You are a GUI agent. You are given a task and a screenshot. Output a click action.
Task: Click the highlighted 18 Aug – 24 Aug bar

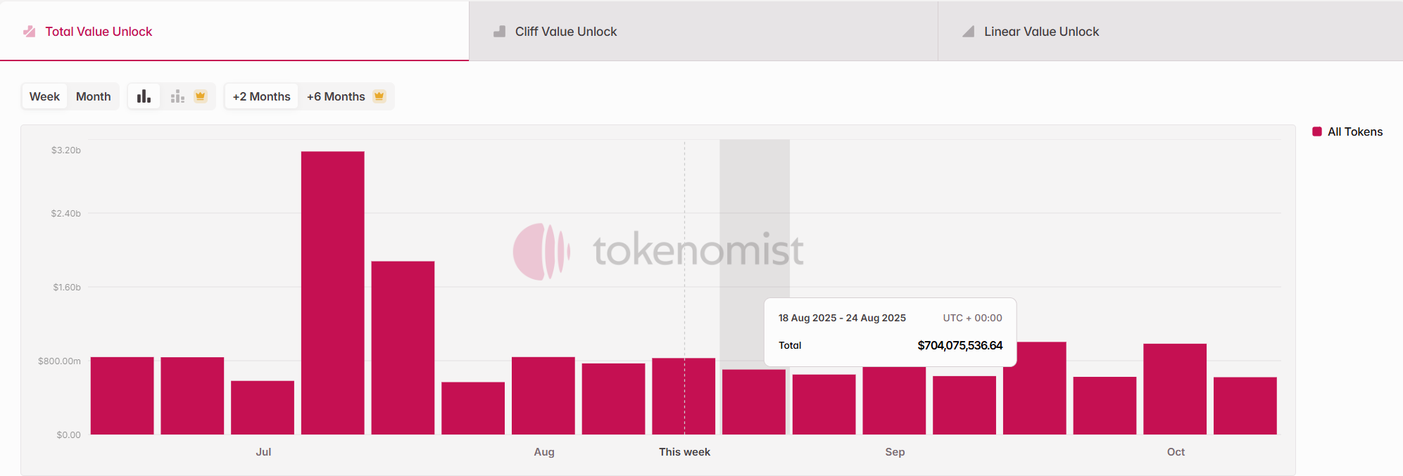[754, 401]
